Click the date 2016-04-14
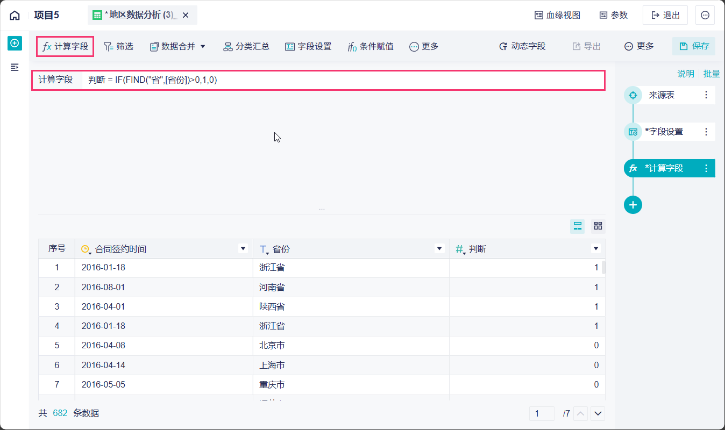Screen dimensions: 725x430 [x=103, y=365]
